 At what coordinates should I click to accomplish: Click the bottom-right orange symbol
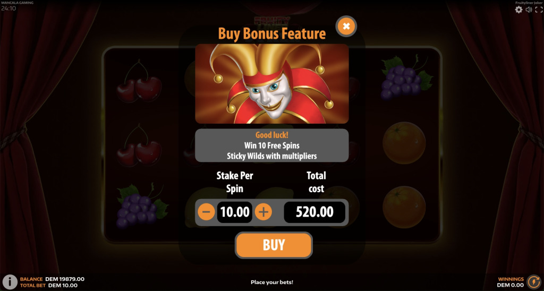click(x=404, y=207)
